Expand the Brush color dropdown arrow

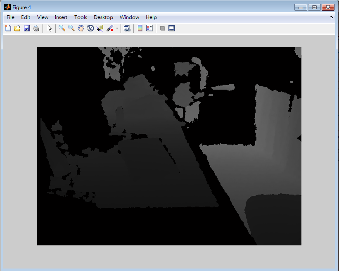click(117, 28)
